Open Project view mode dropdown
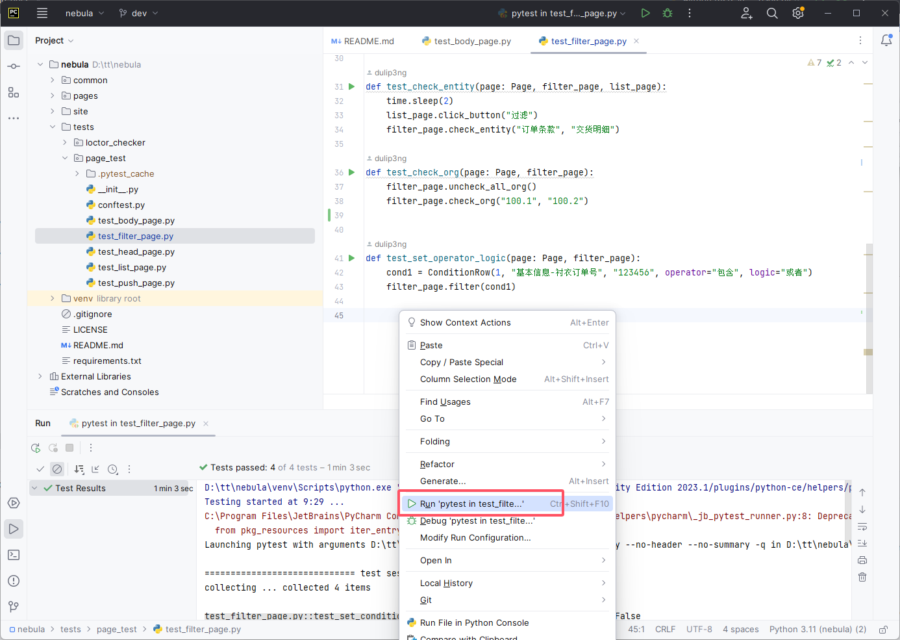 pos(55,40)
